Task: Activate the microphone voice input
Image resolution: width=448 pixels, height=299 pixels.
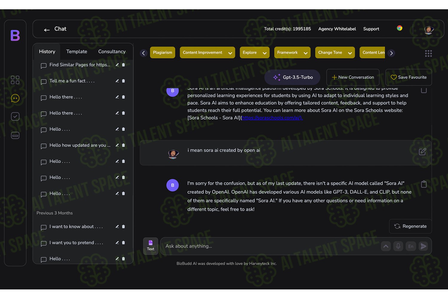Action: point(398,246)
